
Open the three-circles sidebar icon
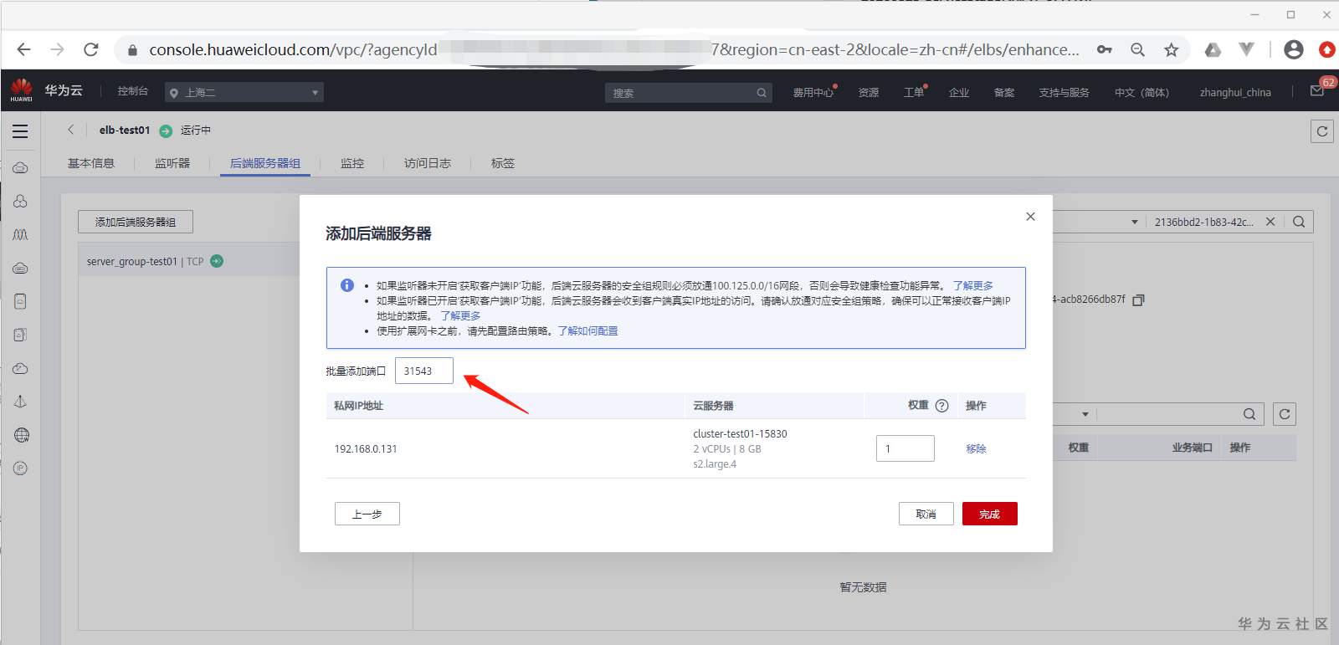tap(20, 201)
